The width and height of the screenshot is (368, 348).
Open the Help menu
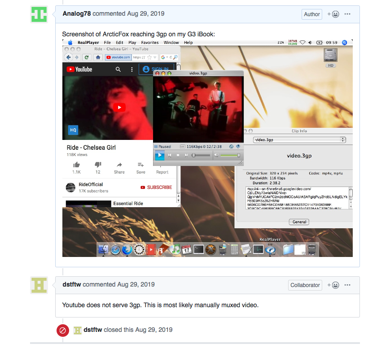pyautogui.click(x=188, y=43)
